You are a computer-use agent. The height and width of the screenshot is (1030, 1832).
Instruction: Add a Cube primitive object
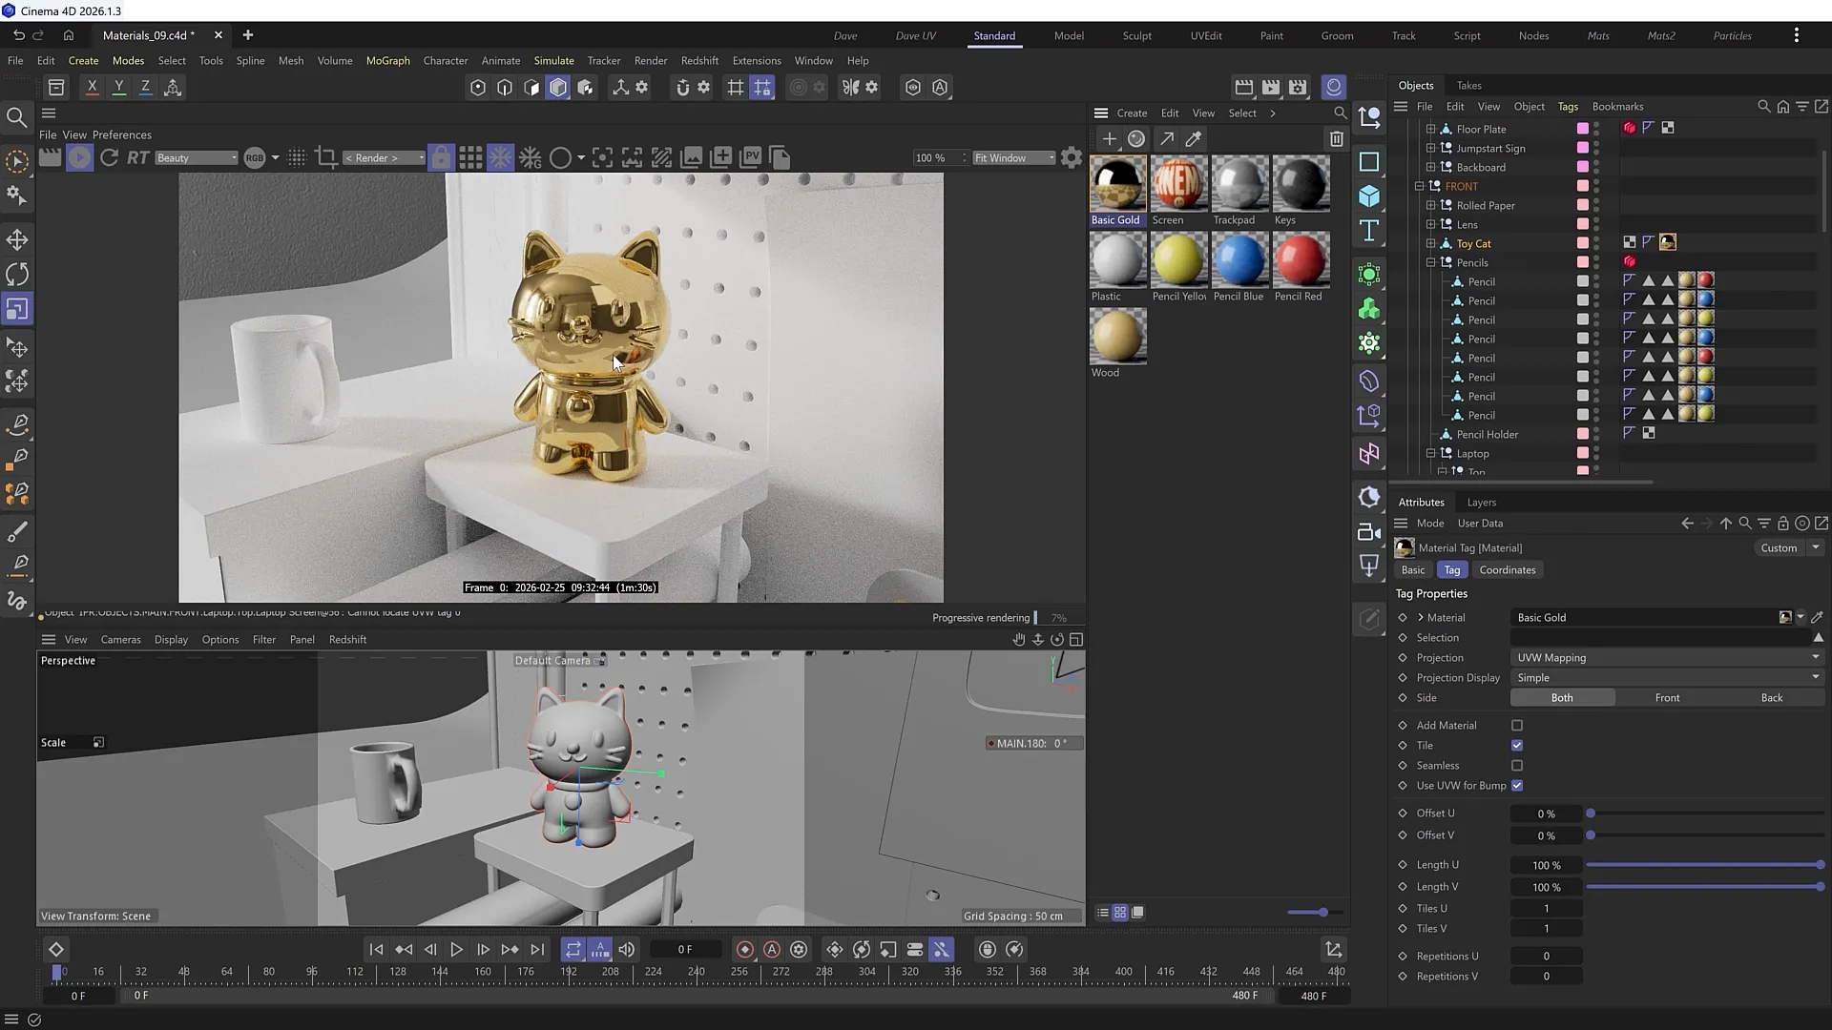click(x=1369, y=196)
